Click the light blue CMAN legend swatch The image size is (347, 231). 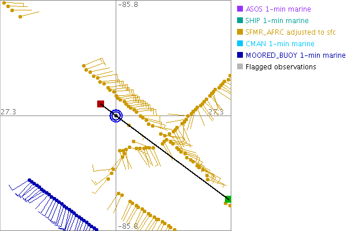240,44
